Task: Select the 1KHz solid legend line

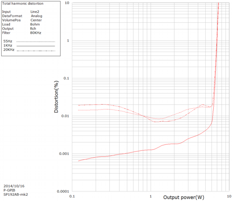Action: click(x=36, y=46)
